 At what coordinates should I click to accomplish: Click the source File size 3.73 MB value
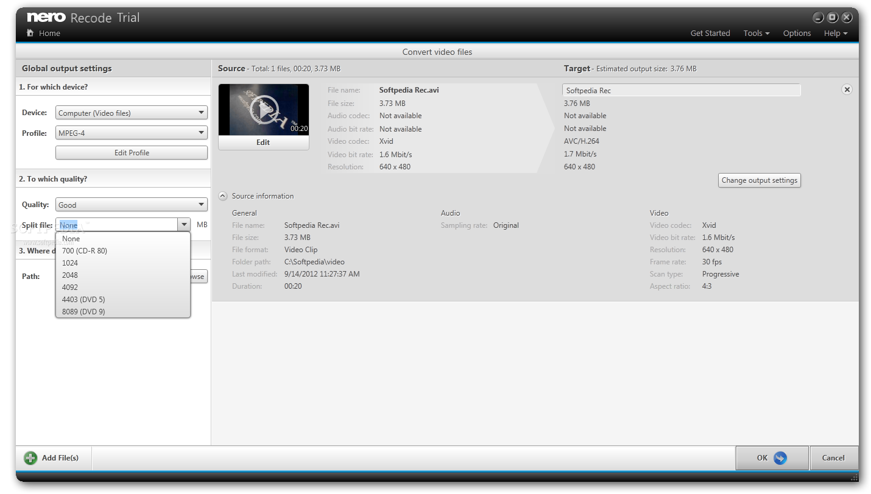point(392,104)
